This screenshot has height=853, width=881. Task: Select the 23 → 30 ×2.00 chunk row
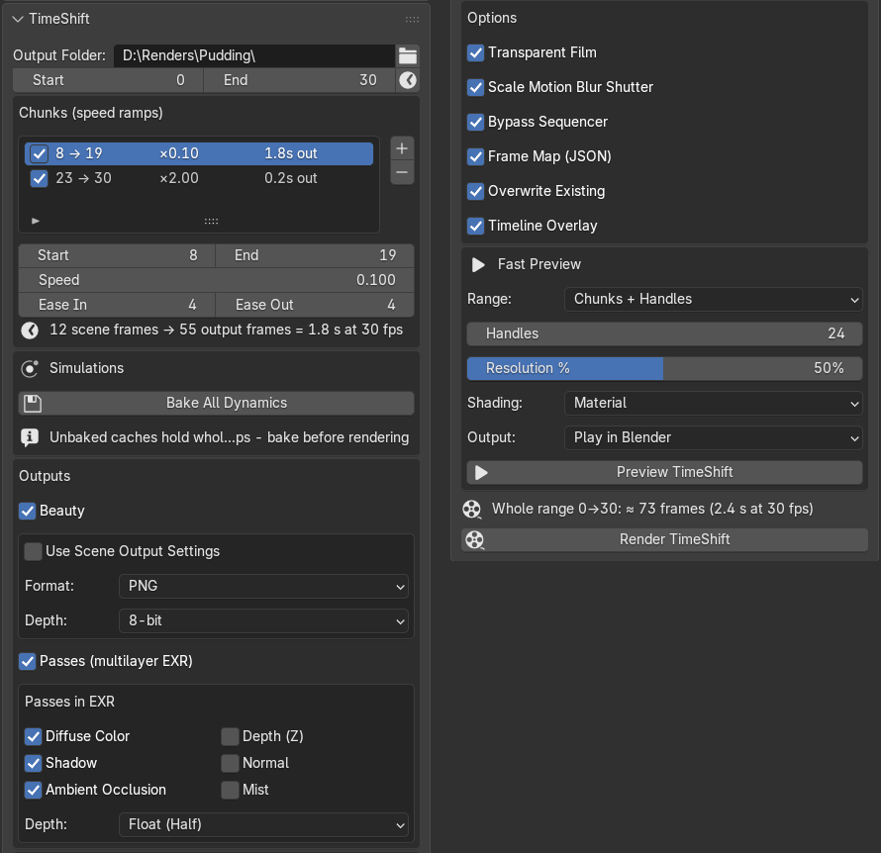(199, 178)
